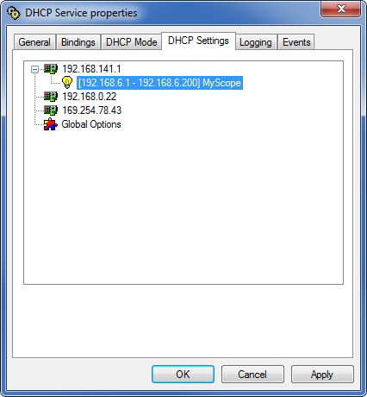
Task: Open the Bindings tab
Action: pos(78,42)
